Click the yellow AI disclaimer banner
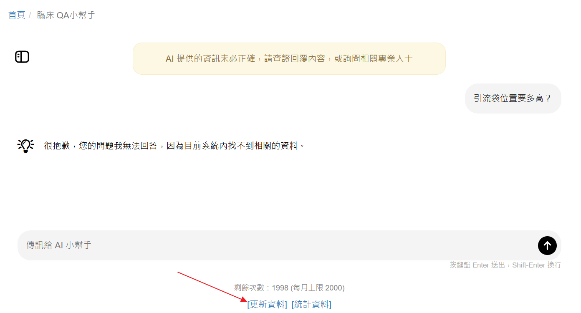 (289, 59)
